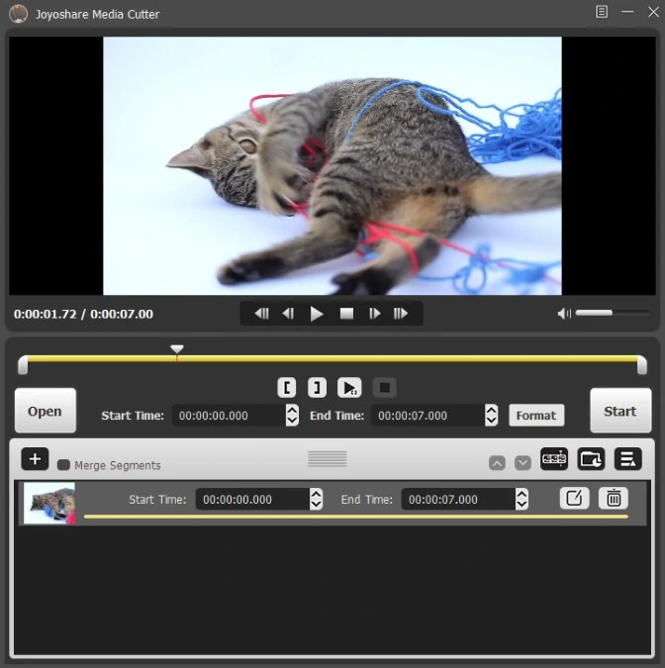
Task: Stop segment preview with the square button
Action: point(384,388)
